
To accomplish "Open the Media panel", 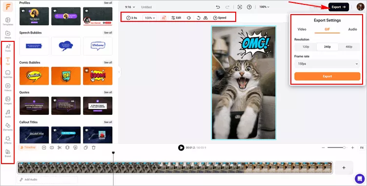I will [x=8, y=35].
